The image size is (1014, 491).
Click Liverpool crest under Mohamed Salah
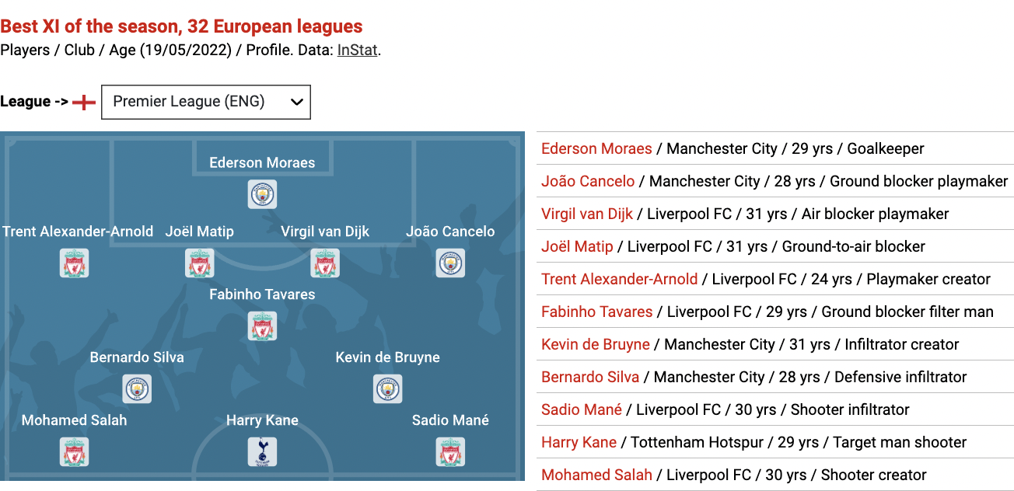75,451
